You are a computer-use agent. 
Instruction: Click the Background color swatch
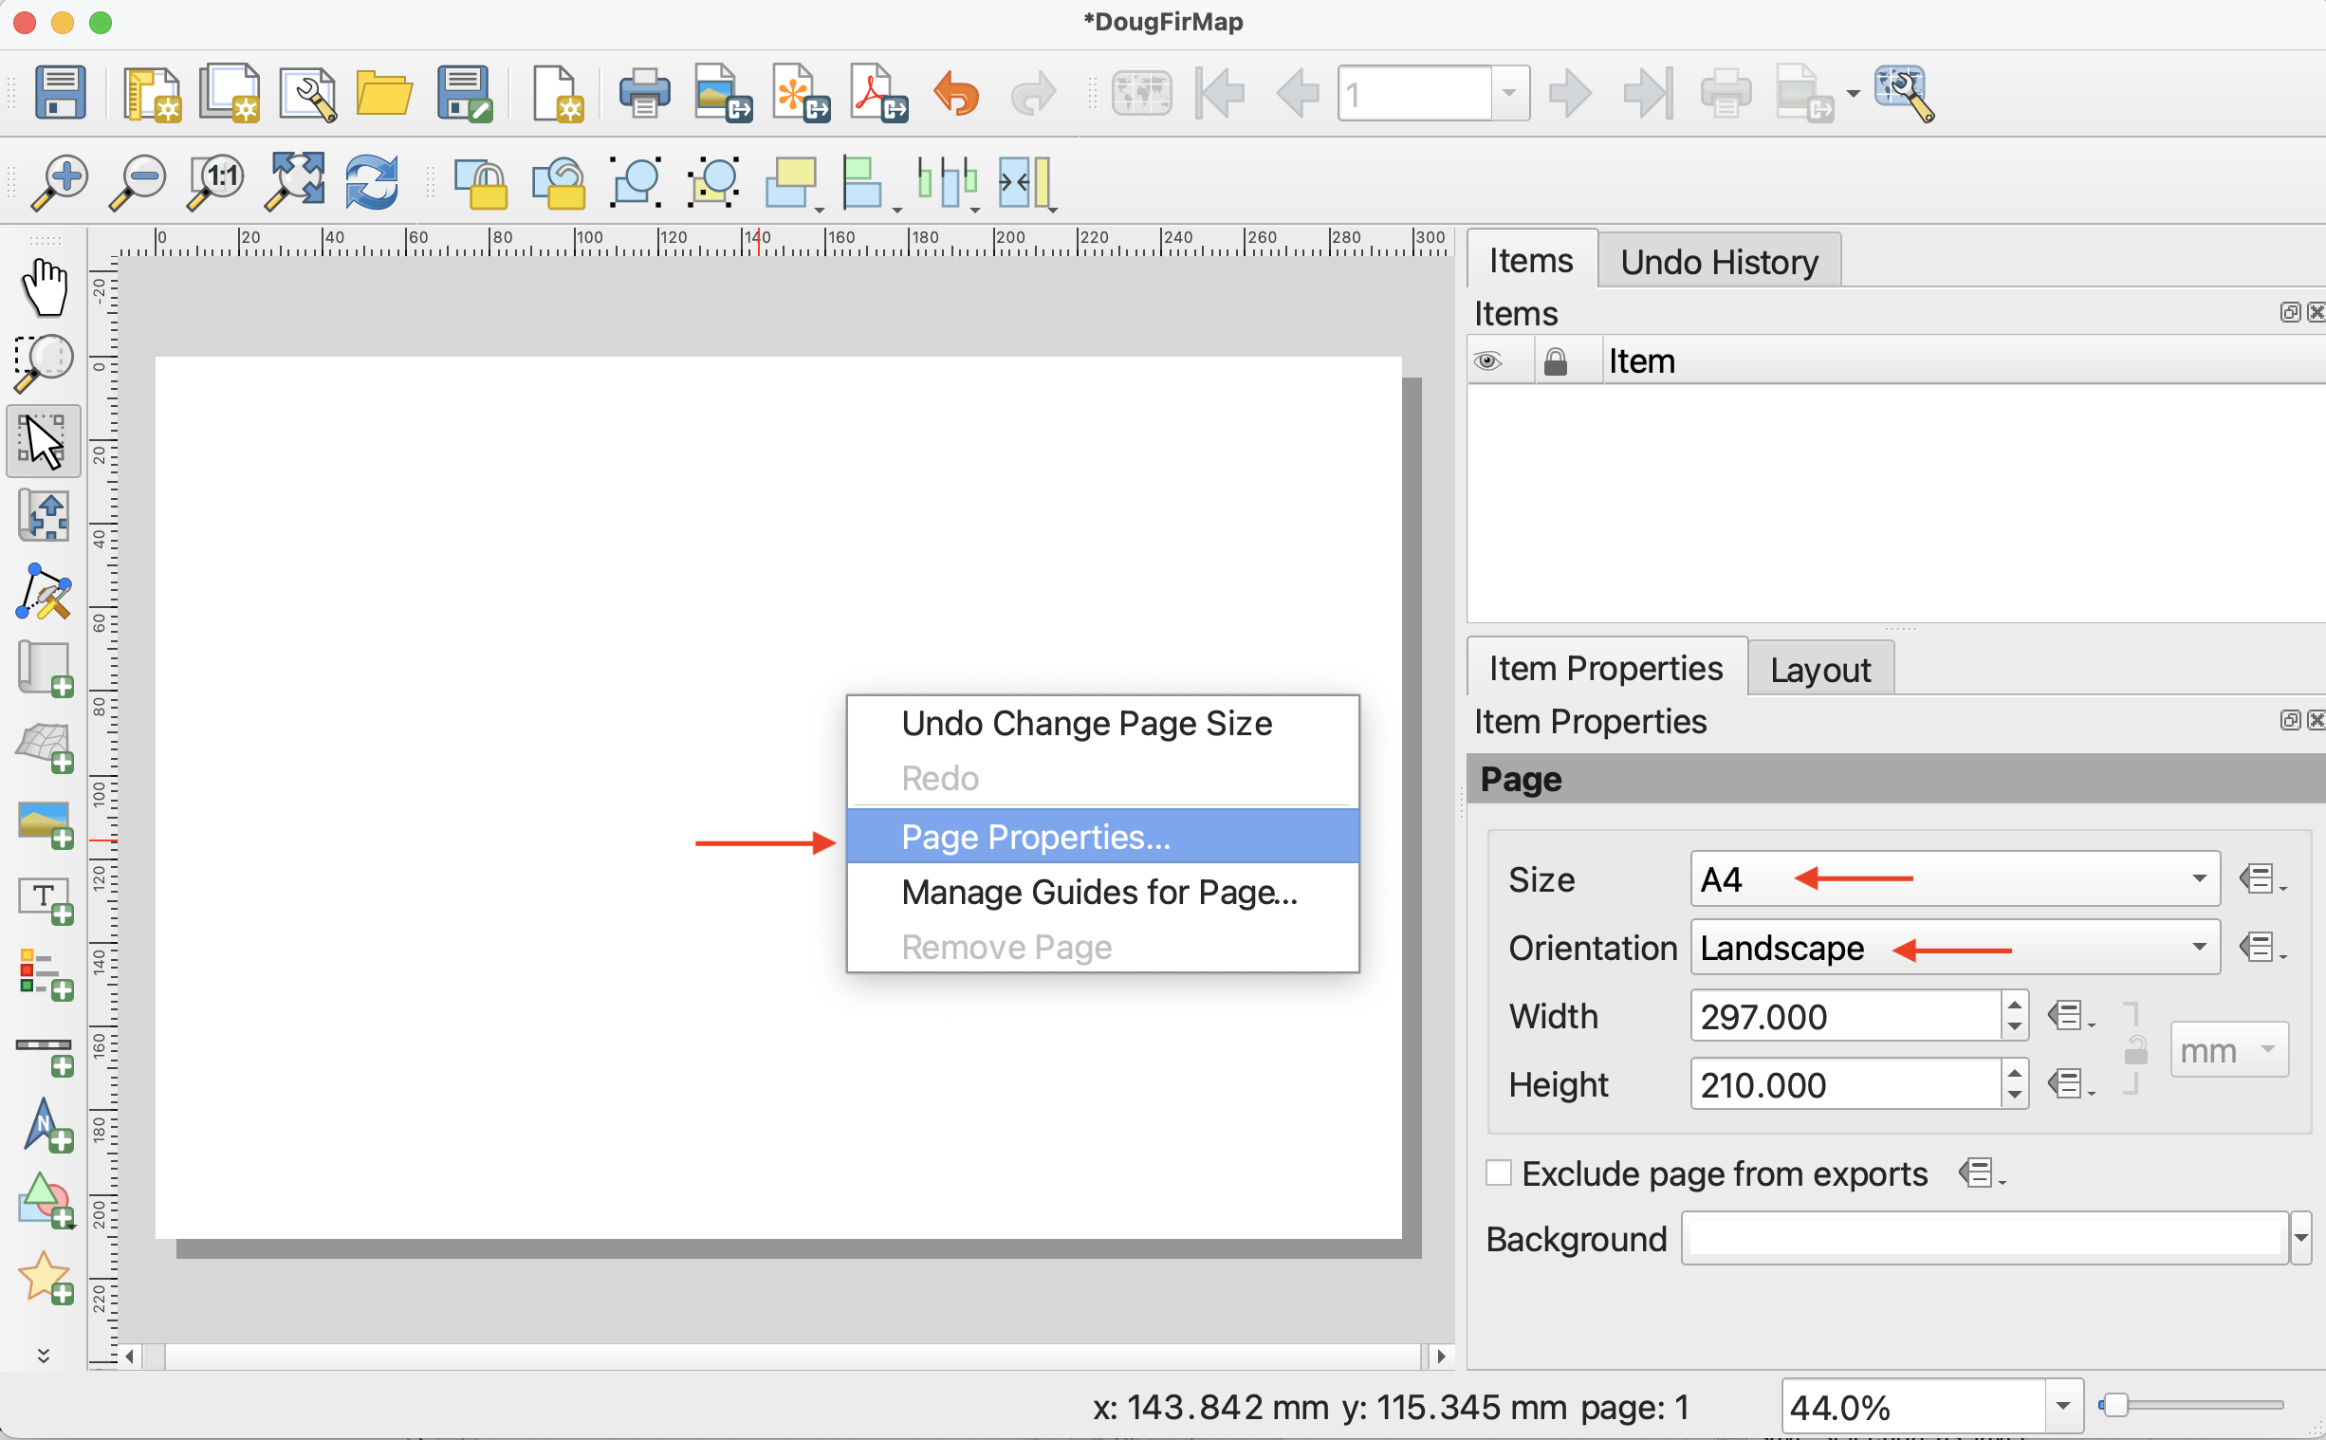(x=1984, y=1238)
